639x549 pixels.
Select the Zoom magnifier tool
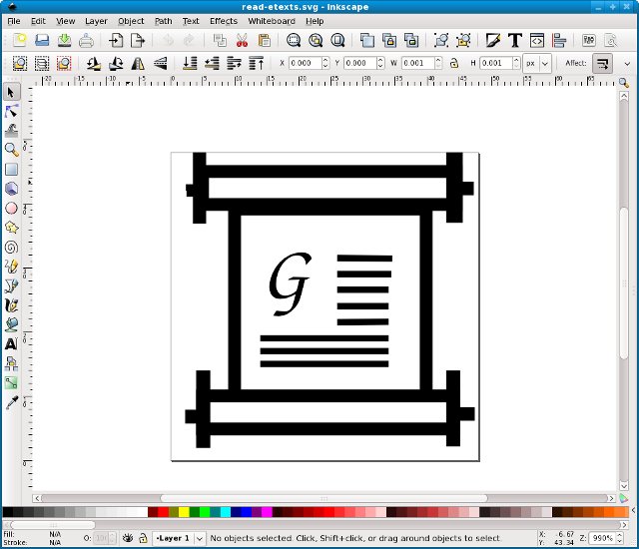(11, 150)
